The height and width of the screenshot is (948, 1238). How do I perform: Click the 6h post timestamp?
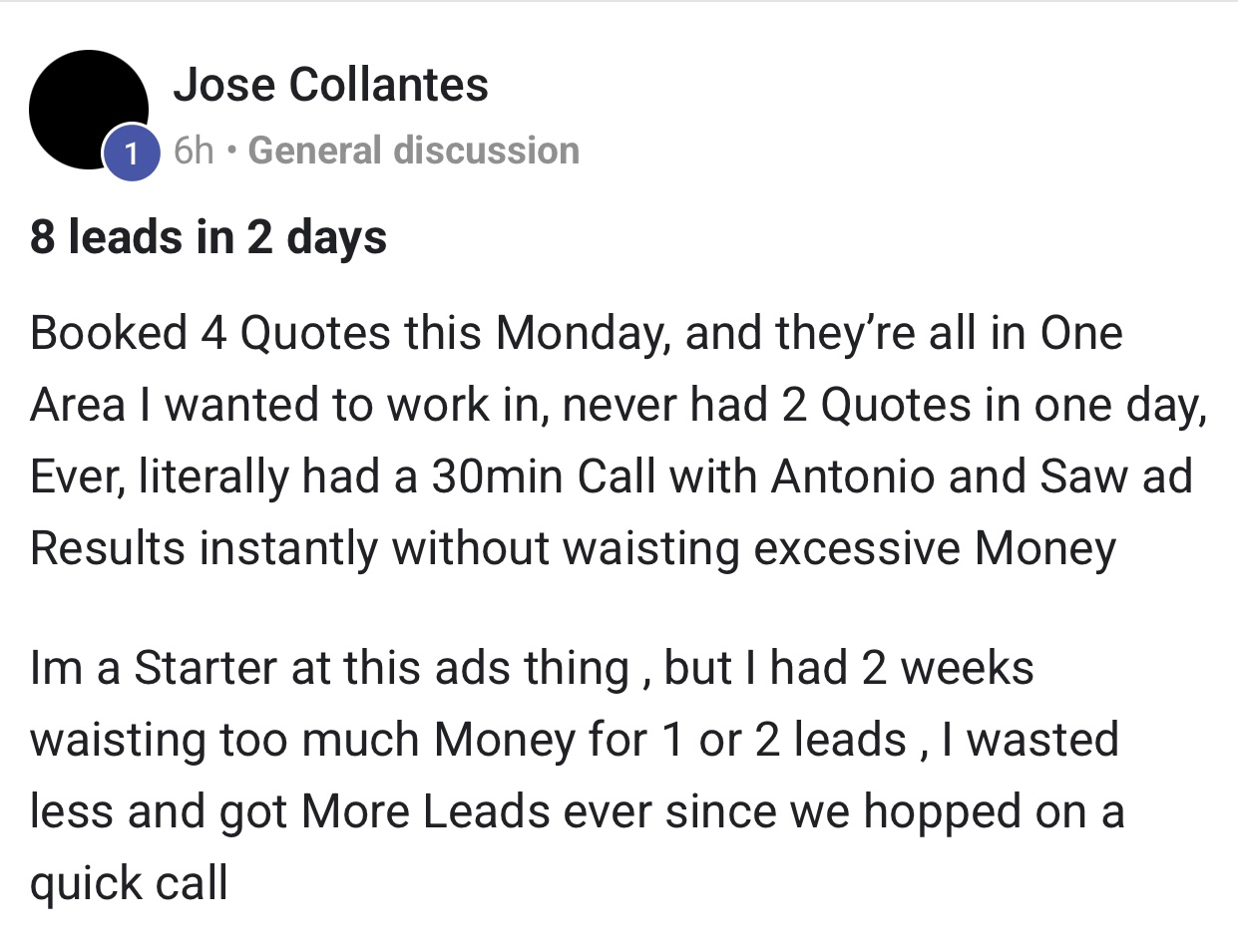(195, 151)
